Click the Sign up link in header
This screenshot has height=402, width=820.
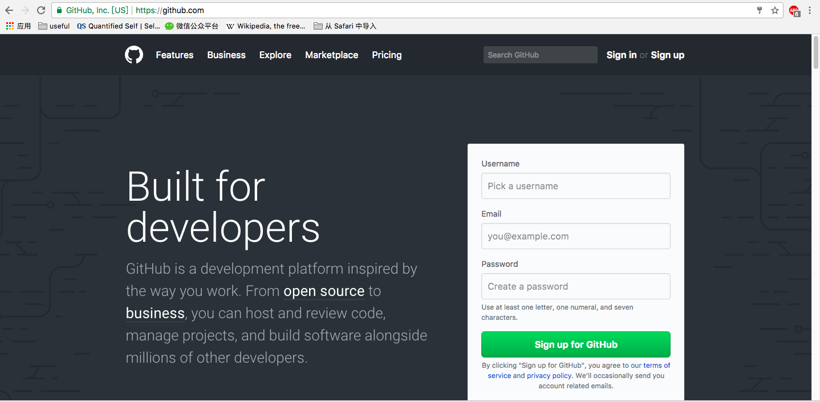(668, 55)
